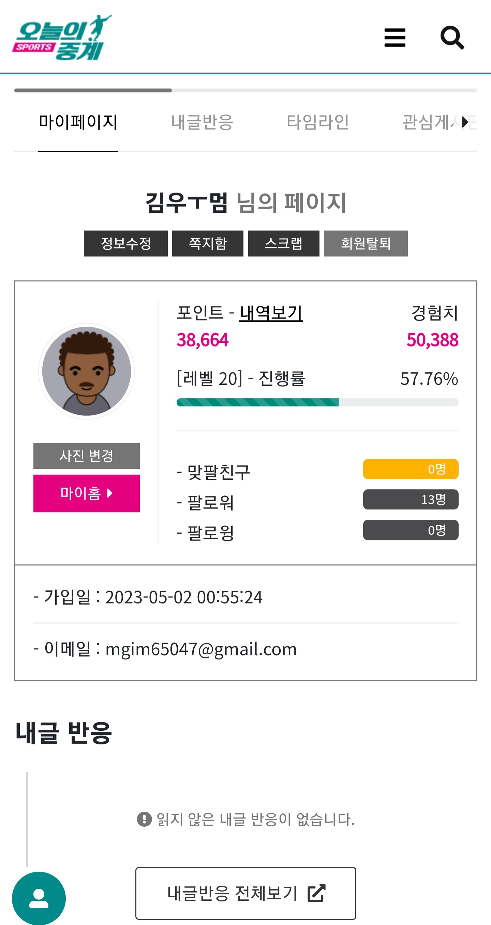Open the 관심게시판 tab
Screen dimensions: 491x925
pyautogui.click(x=440, y=122)
